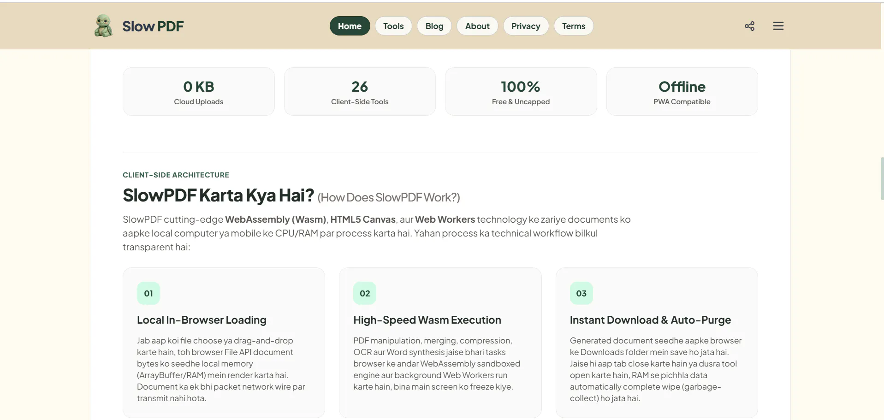
Task: Click the 100% Free & Uncapped card
Action: (x=521, y=91)
